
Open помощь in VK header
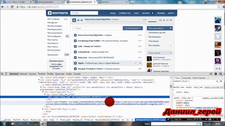[161, 13]
